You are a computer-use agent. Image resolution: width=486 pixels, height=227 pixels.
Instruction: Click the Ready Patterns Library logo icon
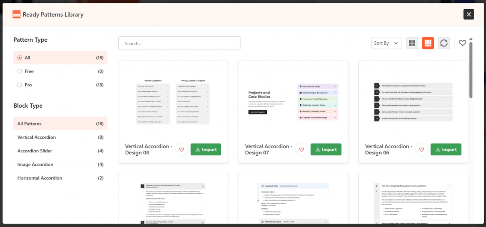tap(16, 14)
